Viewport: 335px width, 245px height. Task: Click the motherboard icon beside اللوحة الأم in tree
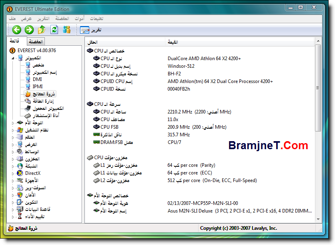20,123
